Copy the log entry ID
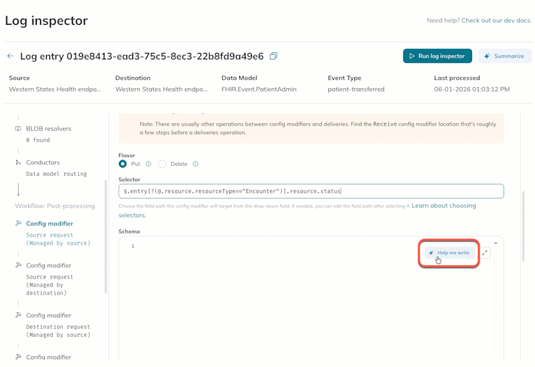The image size is (535, 367). pos(274,56)
